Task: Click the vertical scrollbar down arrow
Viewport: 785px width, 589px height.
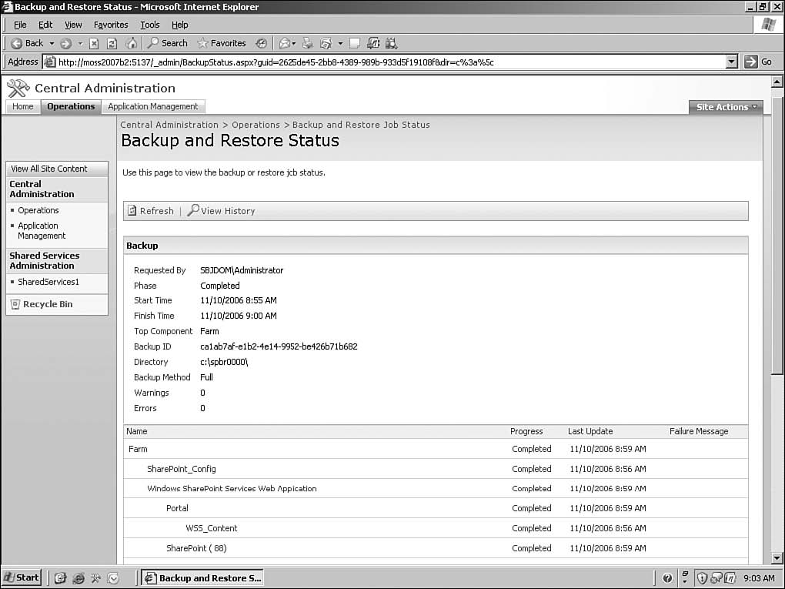Action: [777, 558]
